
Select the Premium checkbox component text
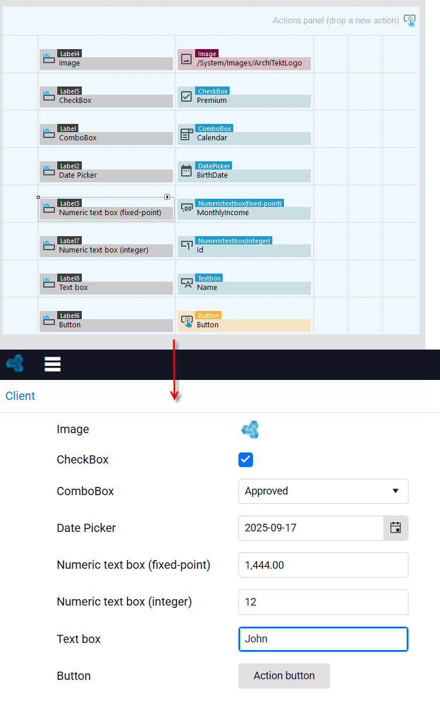pos(212,101)
